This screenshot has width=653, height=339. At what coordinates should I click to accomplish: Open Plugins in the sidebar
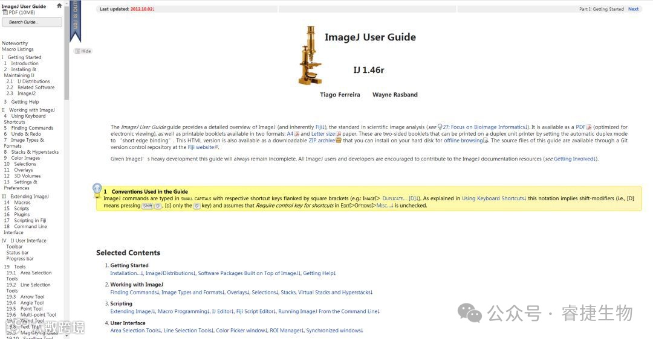pyautogui.click(x=22, y=215)
